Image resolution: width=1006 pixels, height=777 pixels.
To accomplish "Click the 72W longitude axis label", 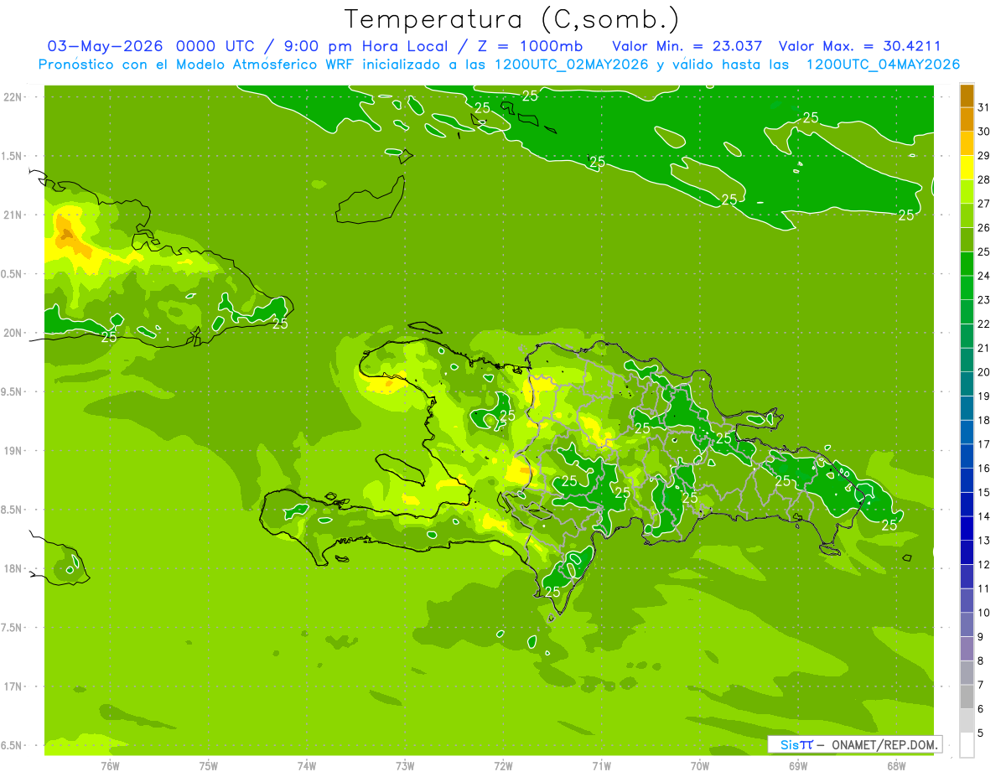I will pos(503,766).
